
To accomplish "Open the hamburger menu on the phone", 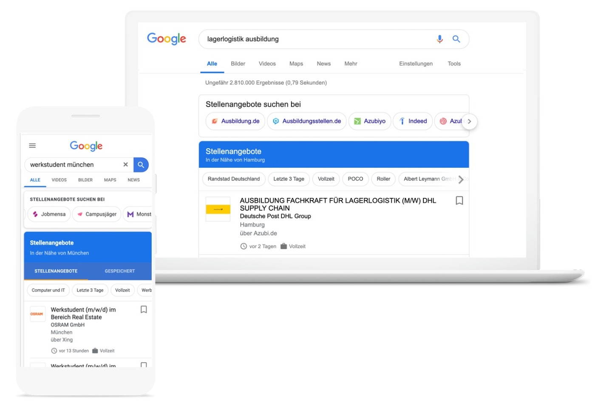I will pos(32,146).
